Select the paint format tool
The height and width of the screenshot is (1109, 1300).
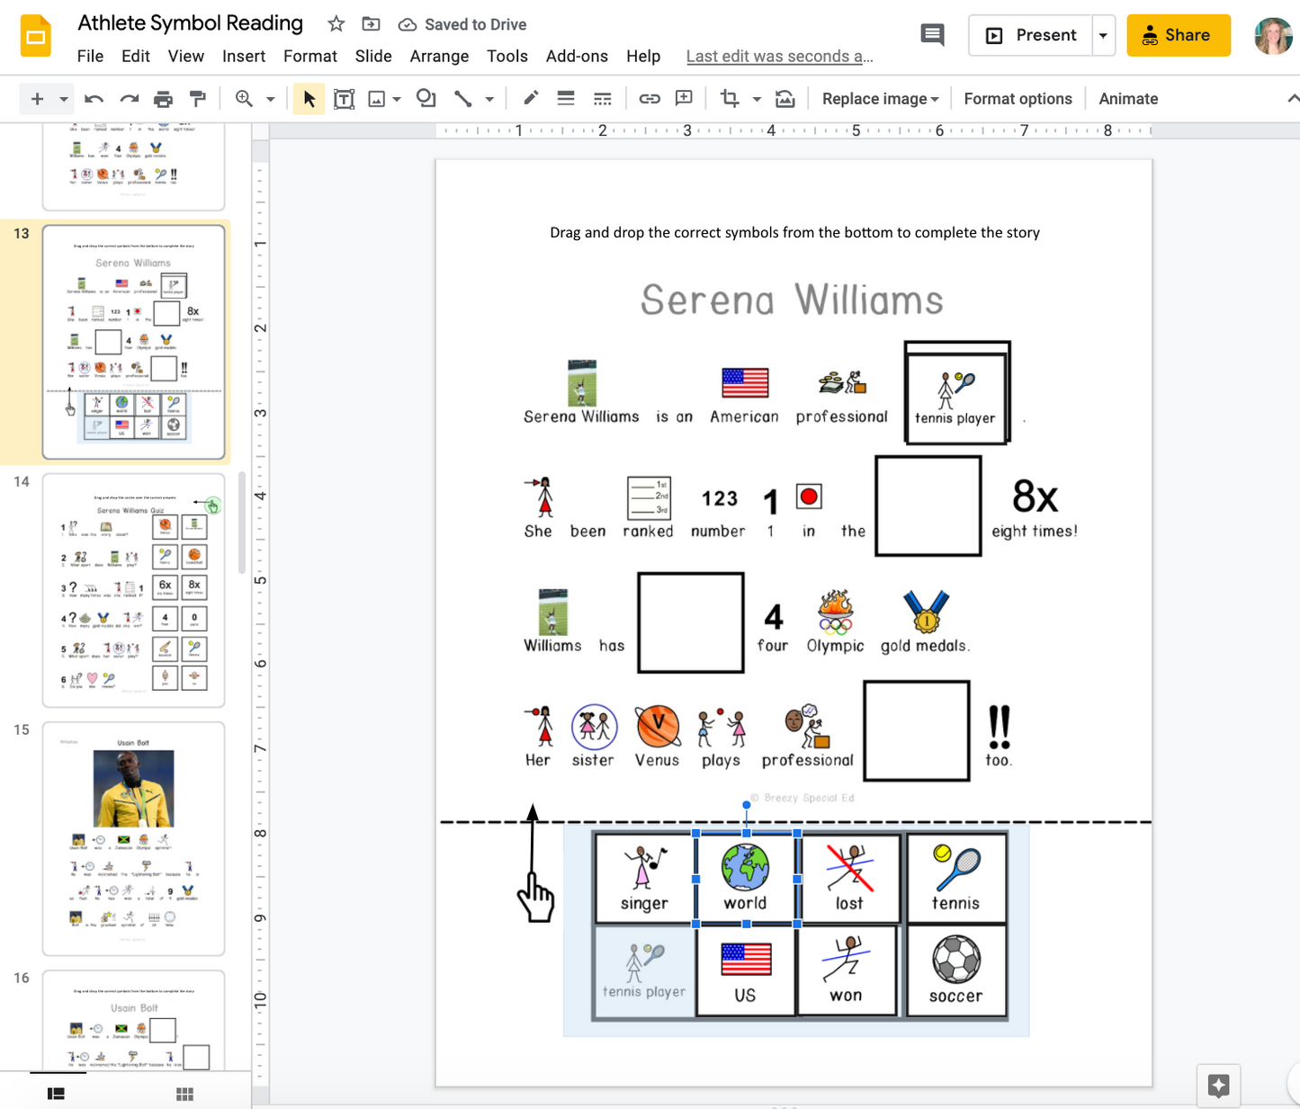[197, 99]
